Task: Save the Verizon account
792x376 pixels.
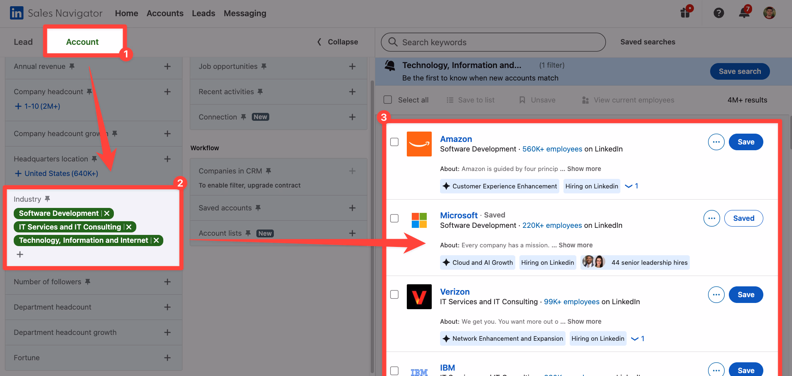Action: tap(746, 295)
